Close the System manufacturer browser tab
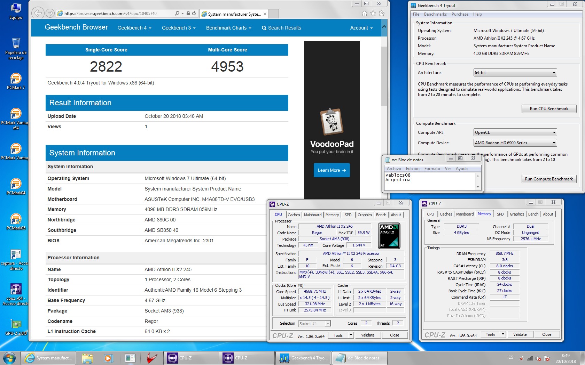The width and height of the screenshot is (585, 365). click(265, 14)
